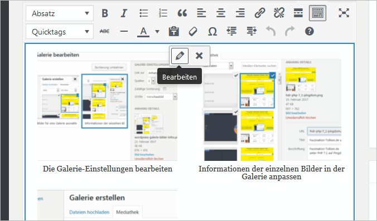Click caption 'Informationen der einzelnen Bilder in der Galerie anpassen'
Viewport: 377px width, 221px height.
pos(272,173)
